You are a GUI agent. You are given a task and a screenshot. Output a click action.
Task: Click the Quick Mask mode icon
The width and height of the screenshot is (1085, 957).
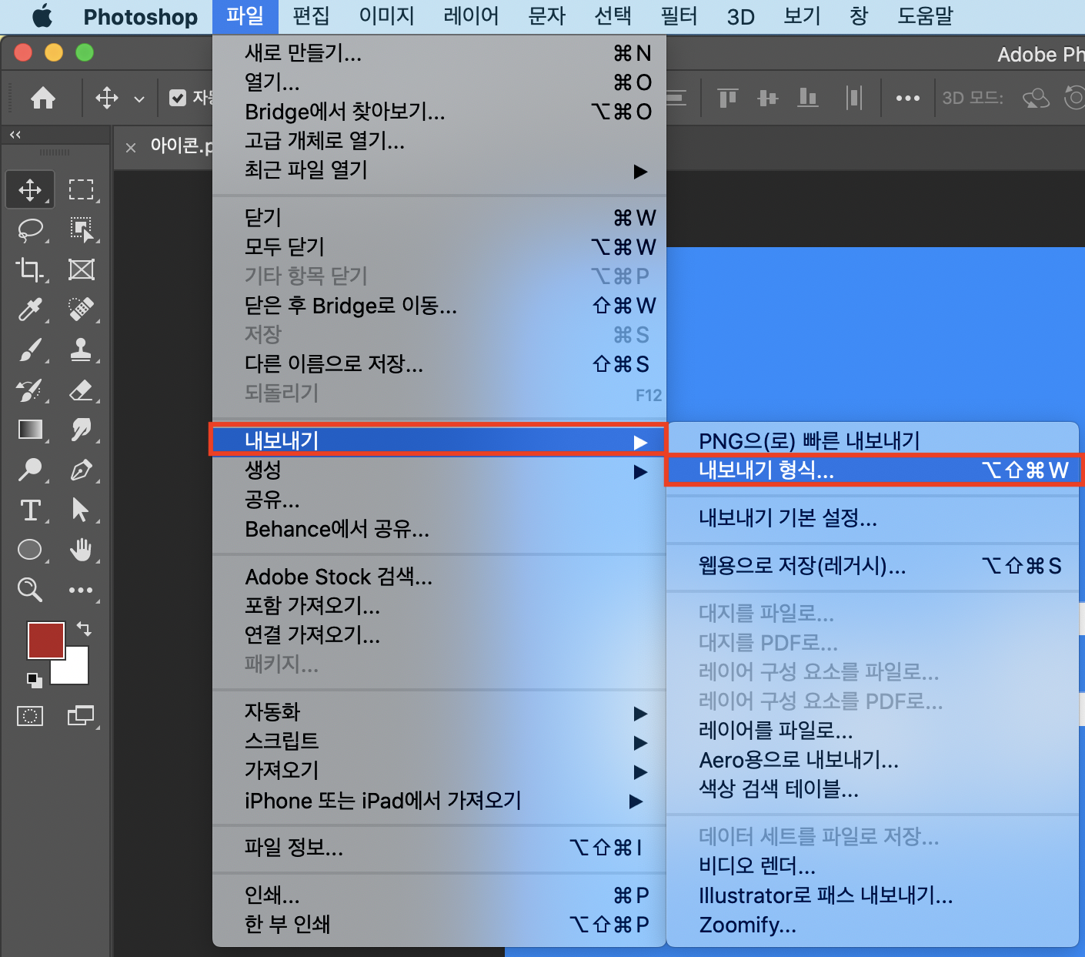click(30, 716)
